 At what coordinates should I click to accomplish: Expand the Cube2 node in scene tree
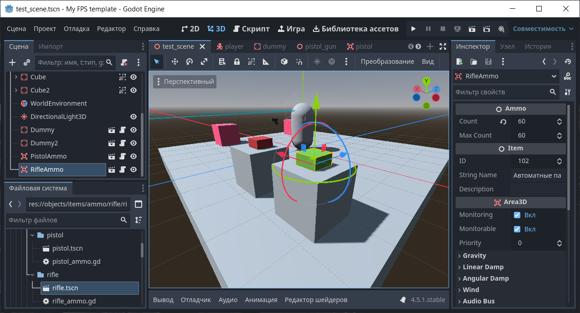tap(16, 90)
